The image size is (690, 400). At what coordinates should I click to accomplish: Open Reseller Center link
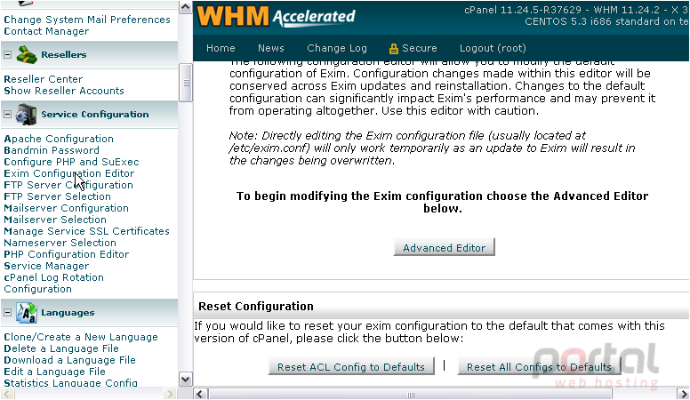coord(43,79)
